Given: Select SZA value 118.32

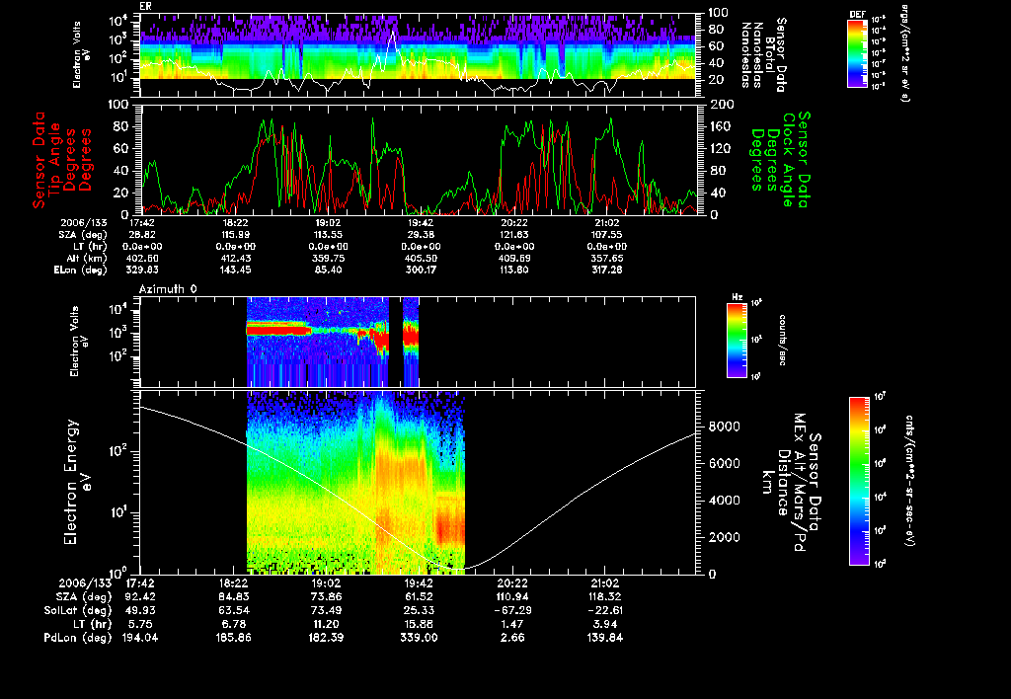Looking at the screenshot, I should click(605, 596).
